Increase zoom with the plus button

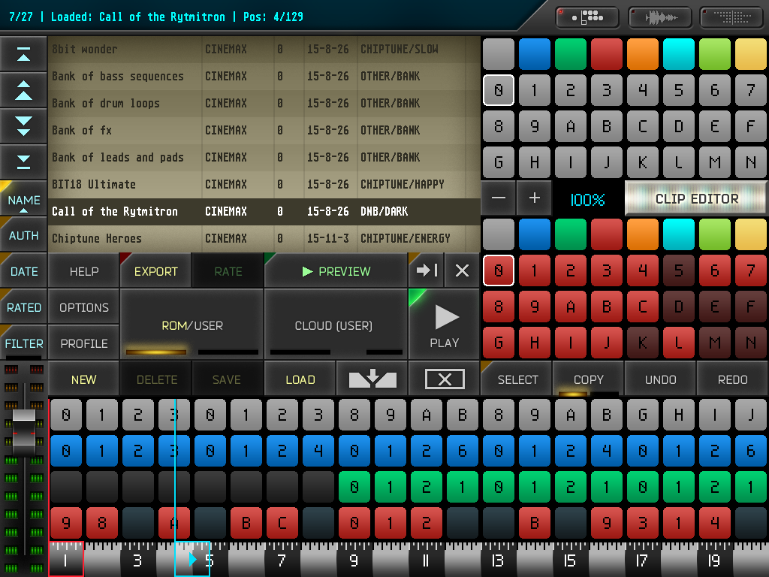pos(534,198)
